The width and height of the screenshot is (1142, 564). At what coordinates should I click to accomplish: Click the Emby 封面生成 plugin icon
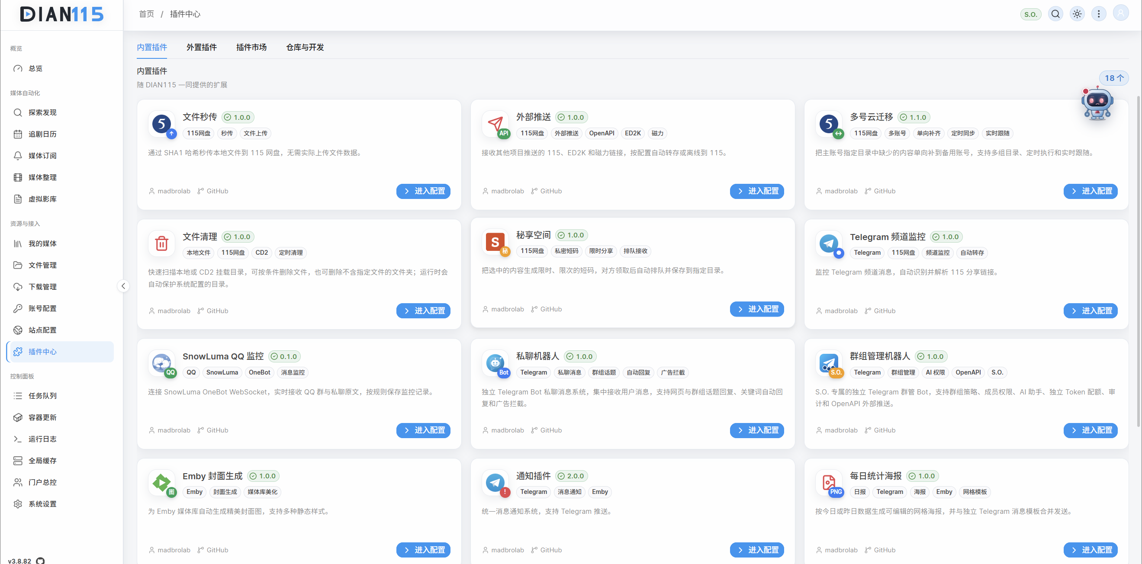pyautogui.click(x=162, y=483)
